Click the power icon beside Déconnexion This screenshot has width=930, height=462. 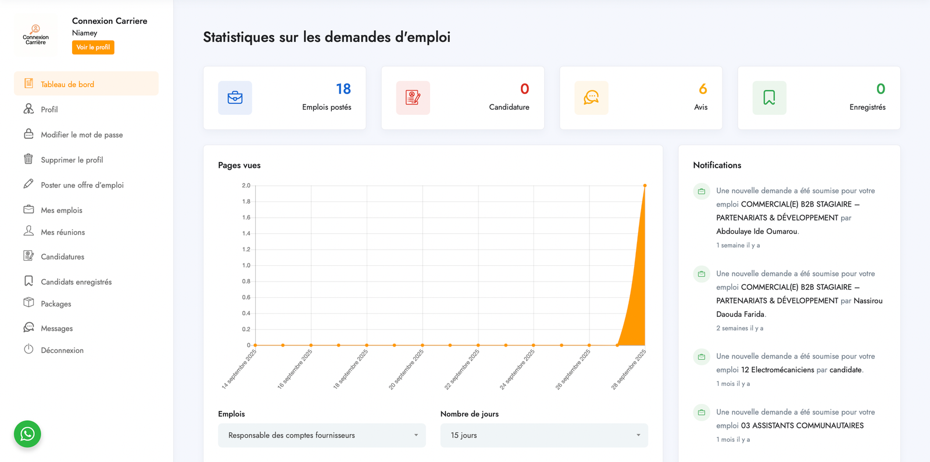pyautogui.click(x=28, y=349)
